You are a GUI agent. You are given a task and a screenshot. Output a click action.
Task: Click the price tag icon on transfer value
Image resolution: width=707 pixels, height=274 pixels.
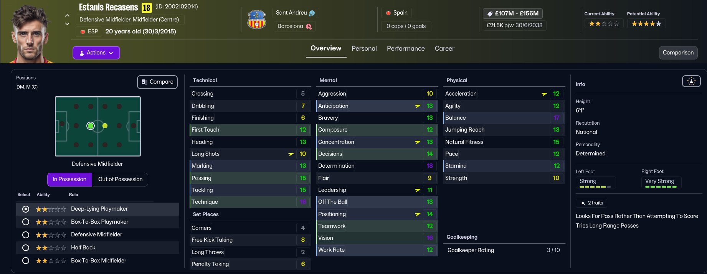pos(490,14)
